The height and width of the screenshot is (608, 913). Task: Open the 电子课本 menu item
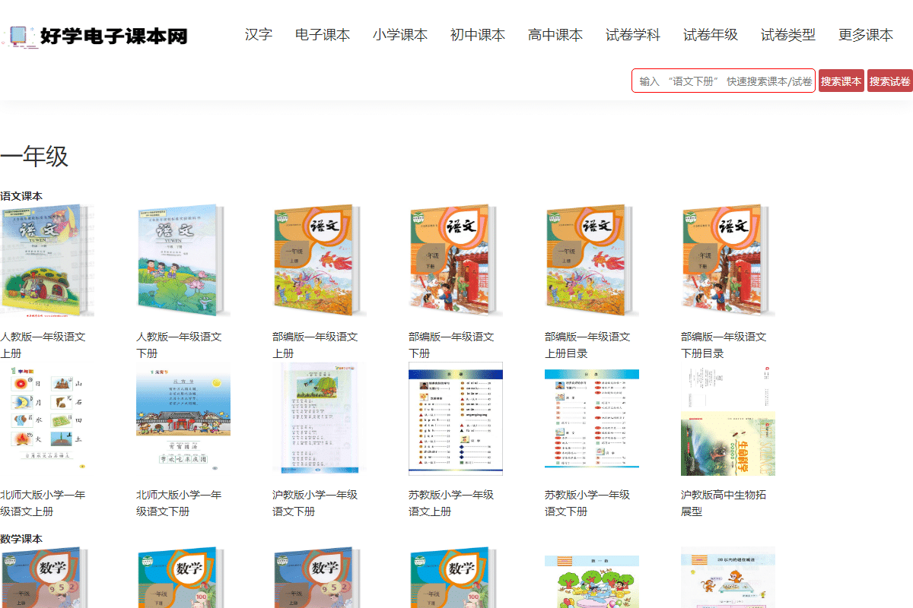coord(323,35)
